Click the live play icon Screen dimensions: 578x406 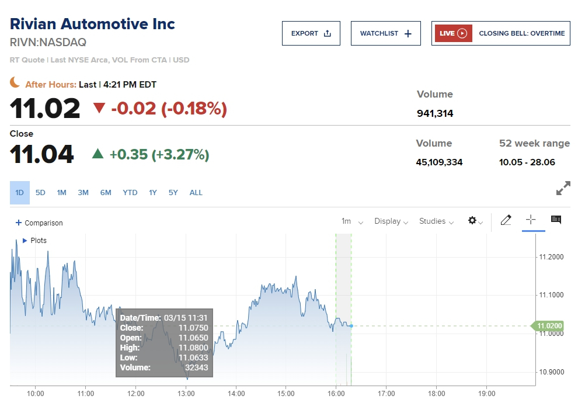(462, 33)
